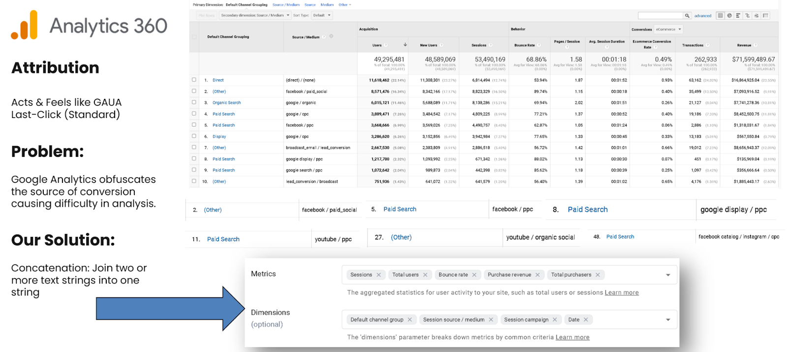787x352 pixels.
Task: Click the total Revenue value $71,599,489.67
Action: coord(753,59)
